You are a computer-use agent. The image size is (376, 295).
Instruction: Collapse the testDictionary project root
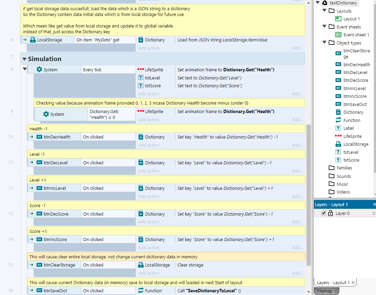(x=318, y=3)
